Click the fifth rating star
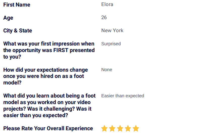This screenshot has width=213, height=137. point(136,128)
